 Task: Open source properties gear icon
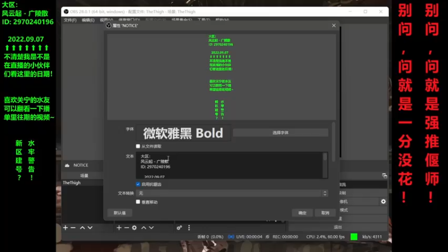[x=134, y=228]
